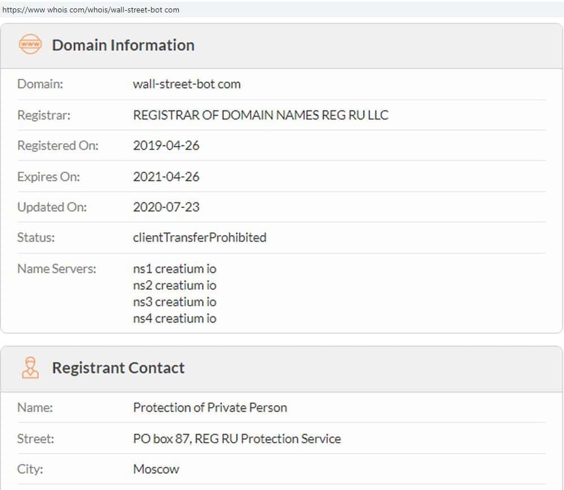Click the wall-street-bot com domain value
The height and width of the screenshot is (490, 564).
coord(187,84)
